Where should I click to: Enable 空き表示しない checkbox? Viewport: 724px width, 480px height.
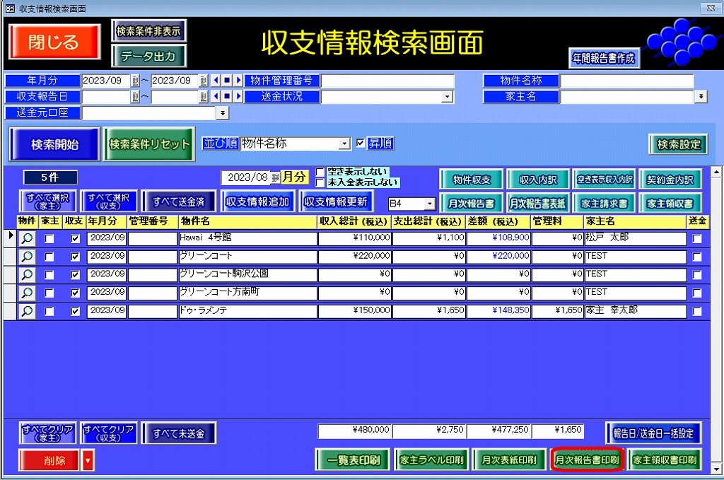point(320,172)
